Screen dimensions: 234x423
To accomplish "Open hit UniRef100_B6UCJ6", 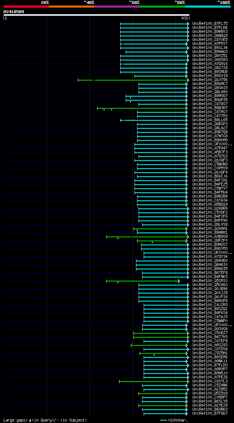I will click(x=210, y=176).
